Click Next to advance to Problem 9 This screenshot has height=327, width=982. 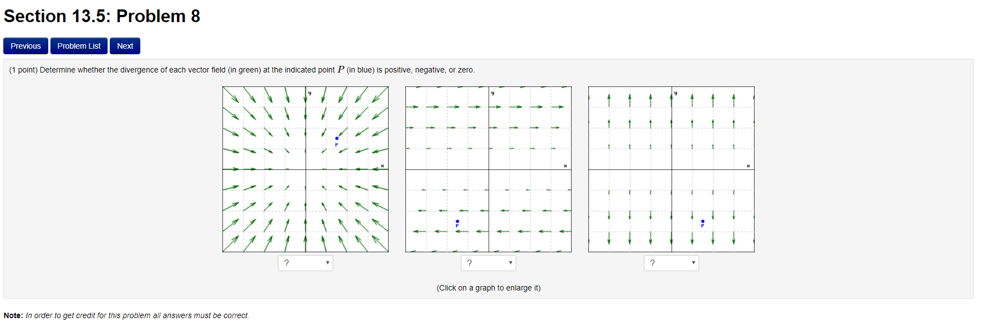coord(124,46)
